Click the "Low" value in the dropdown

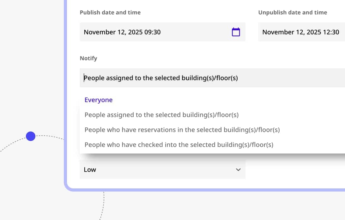click(x=90, y=170)
